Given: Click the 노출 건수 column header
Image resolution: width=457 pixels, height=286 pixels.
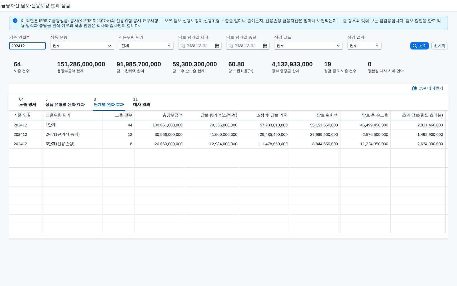Looking at the screenshot, I should coord(119,115).
